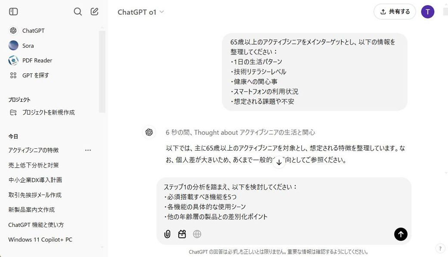The width and height of the screenshot is (448, 257).
Task: Send the message with the arrow button
Action: point(401,234)
